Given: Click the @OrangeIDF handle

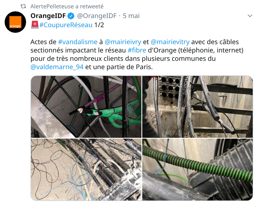Looking at the screenshot, I should point(97,16).
